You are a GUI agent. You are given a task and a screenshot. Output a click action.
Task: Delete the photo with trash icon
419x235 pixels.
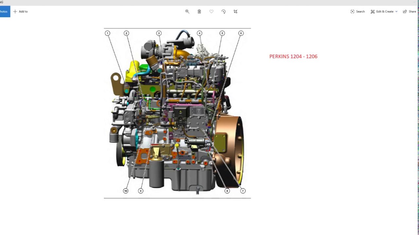click(x=199, y=11)
